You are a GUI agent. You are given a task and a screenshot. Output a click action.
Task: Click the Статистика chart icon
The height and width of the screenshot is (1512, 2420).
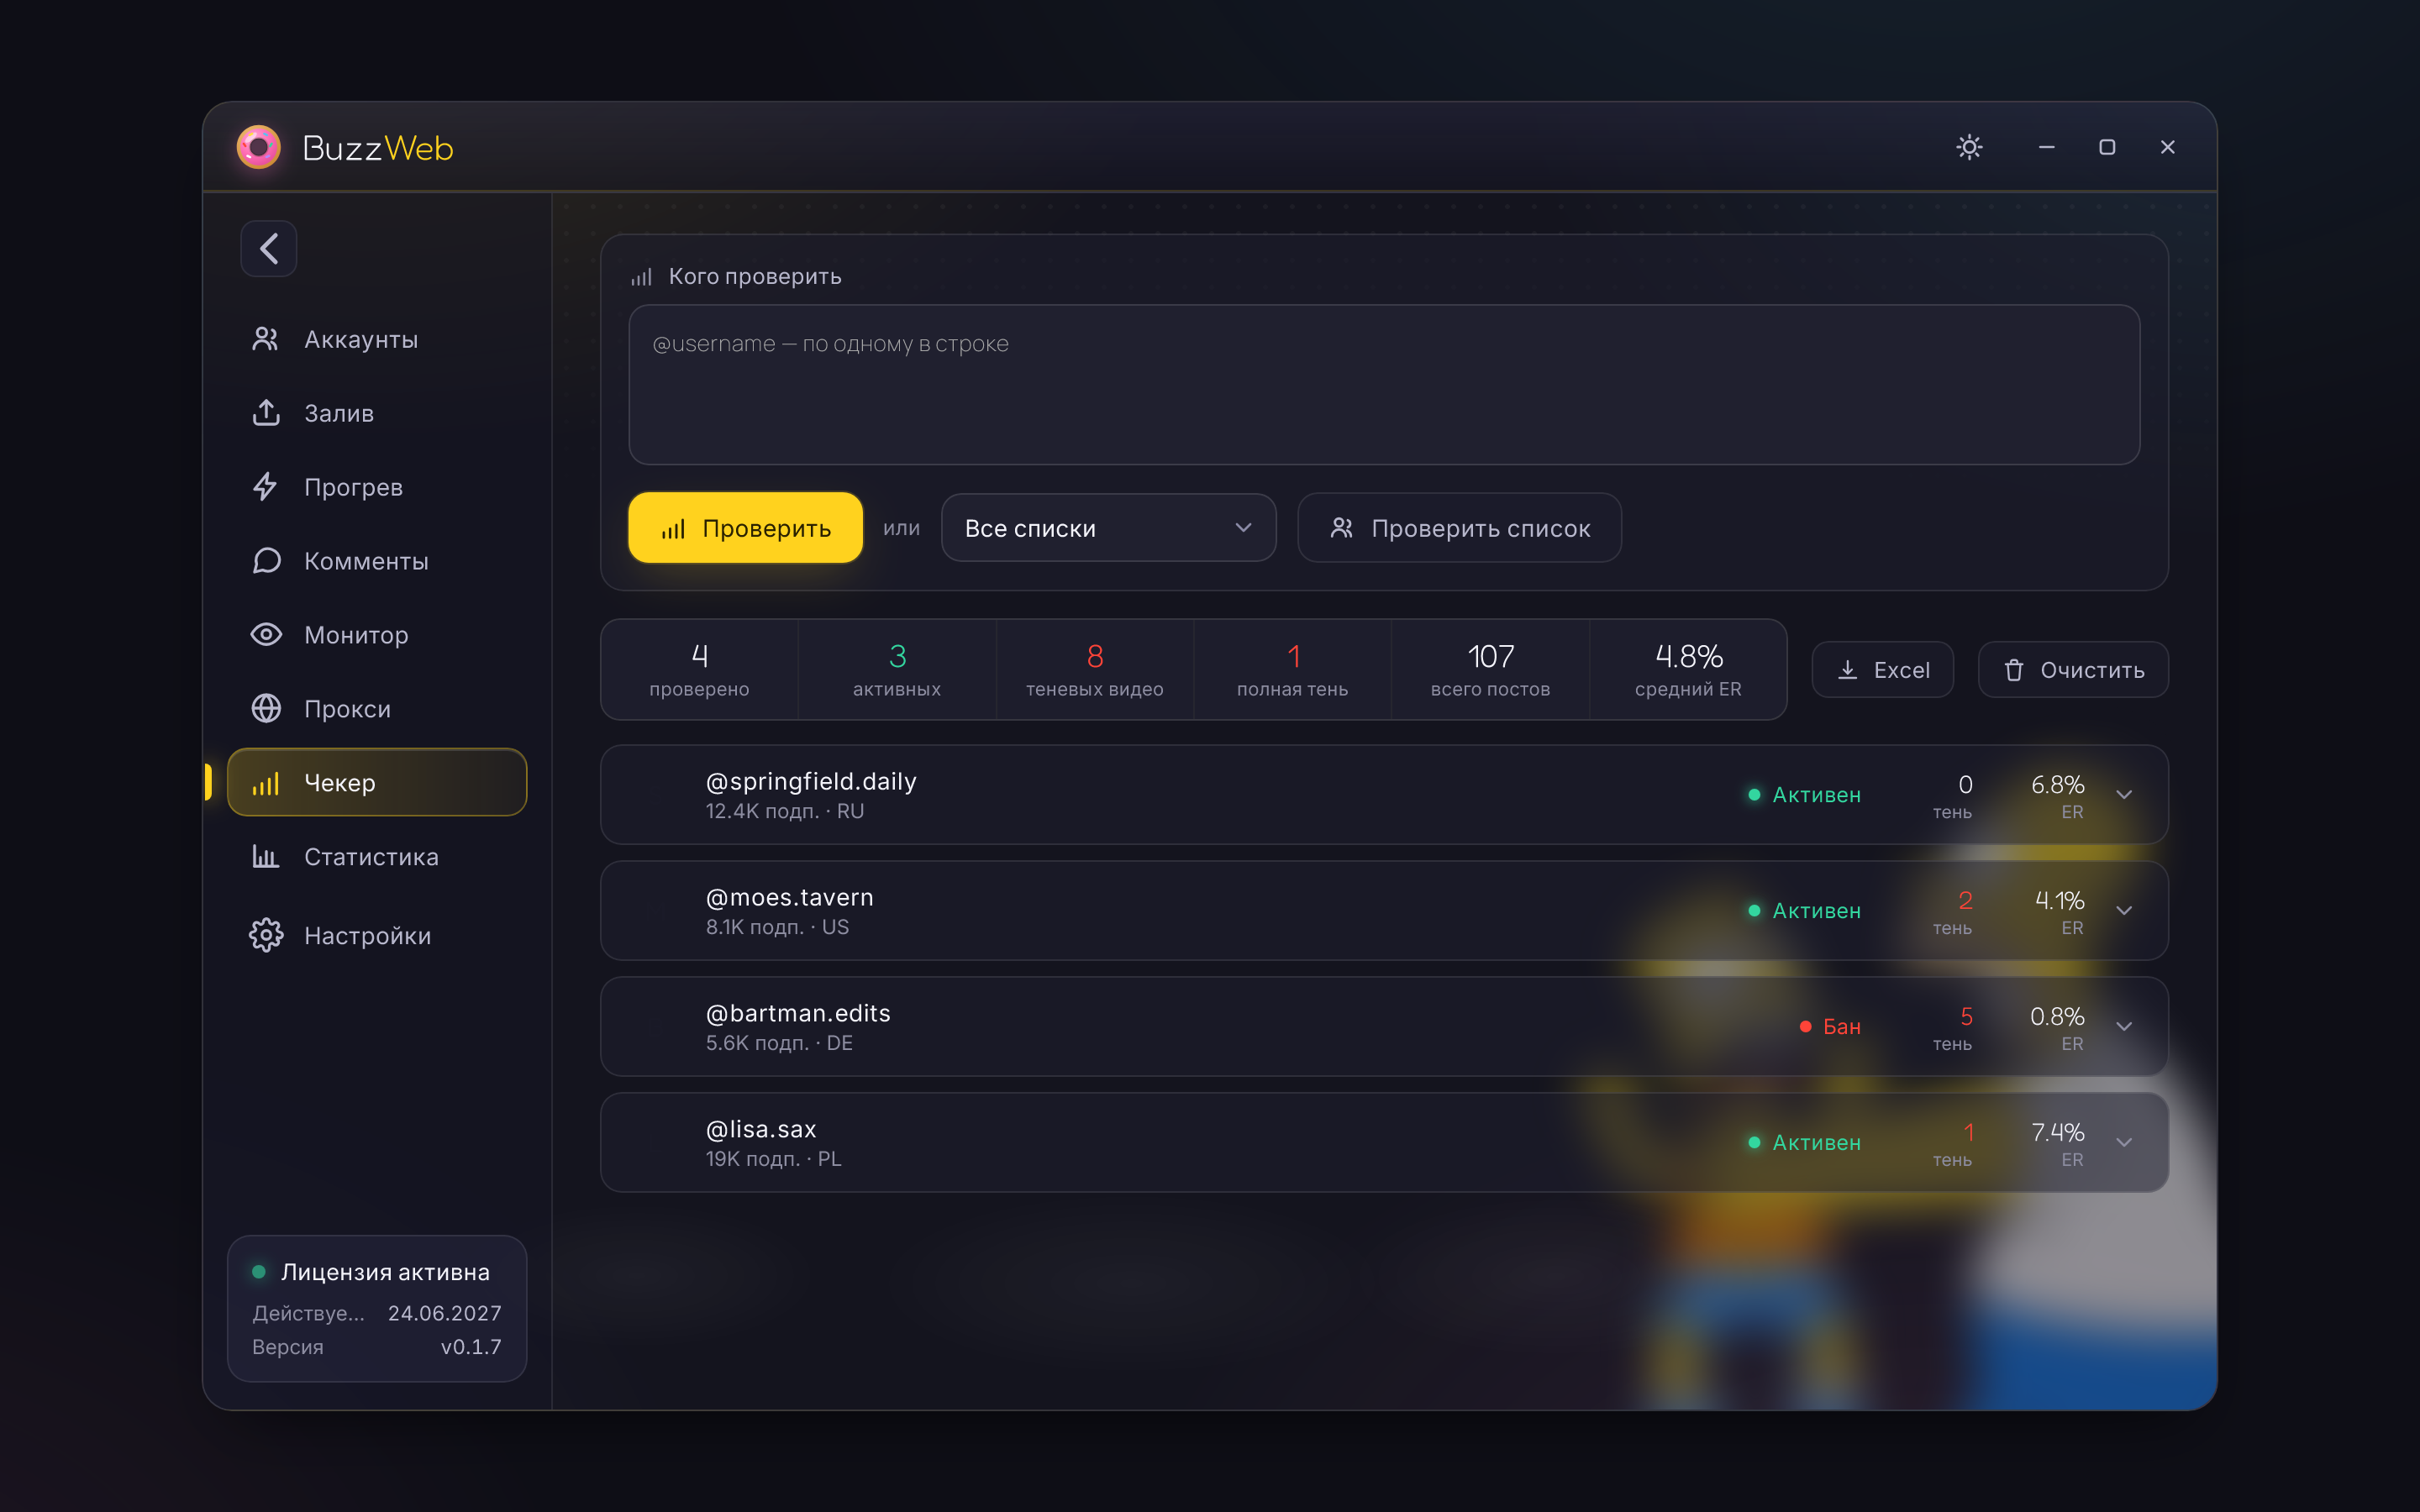point(265,857)
